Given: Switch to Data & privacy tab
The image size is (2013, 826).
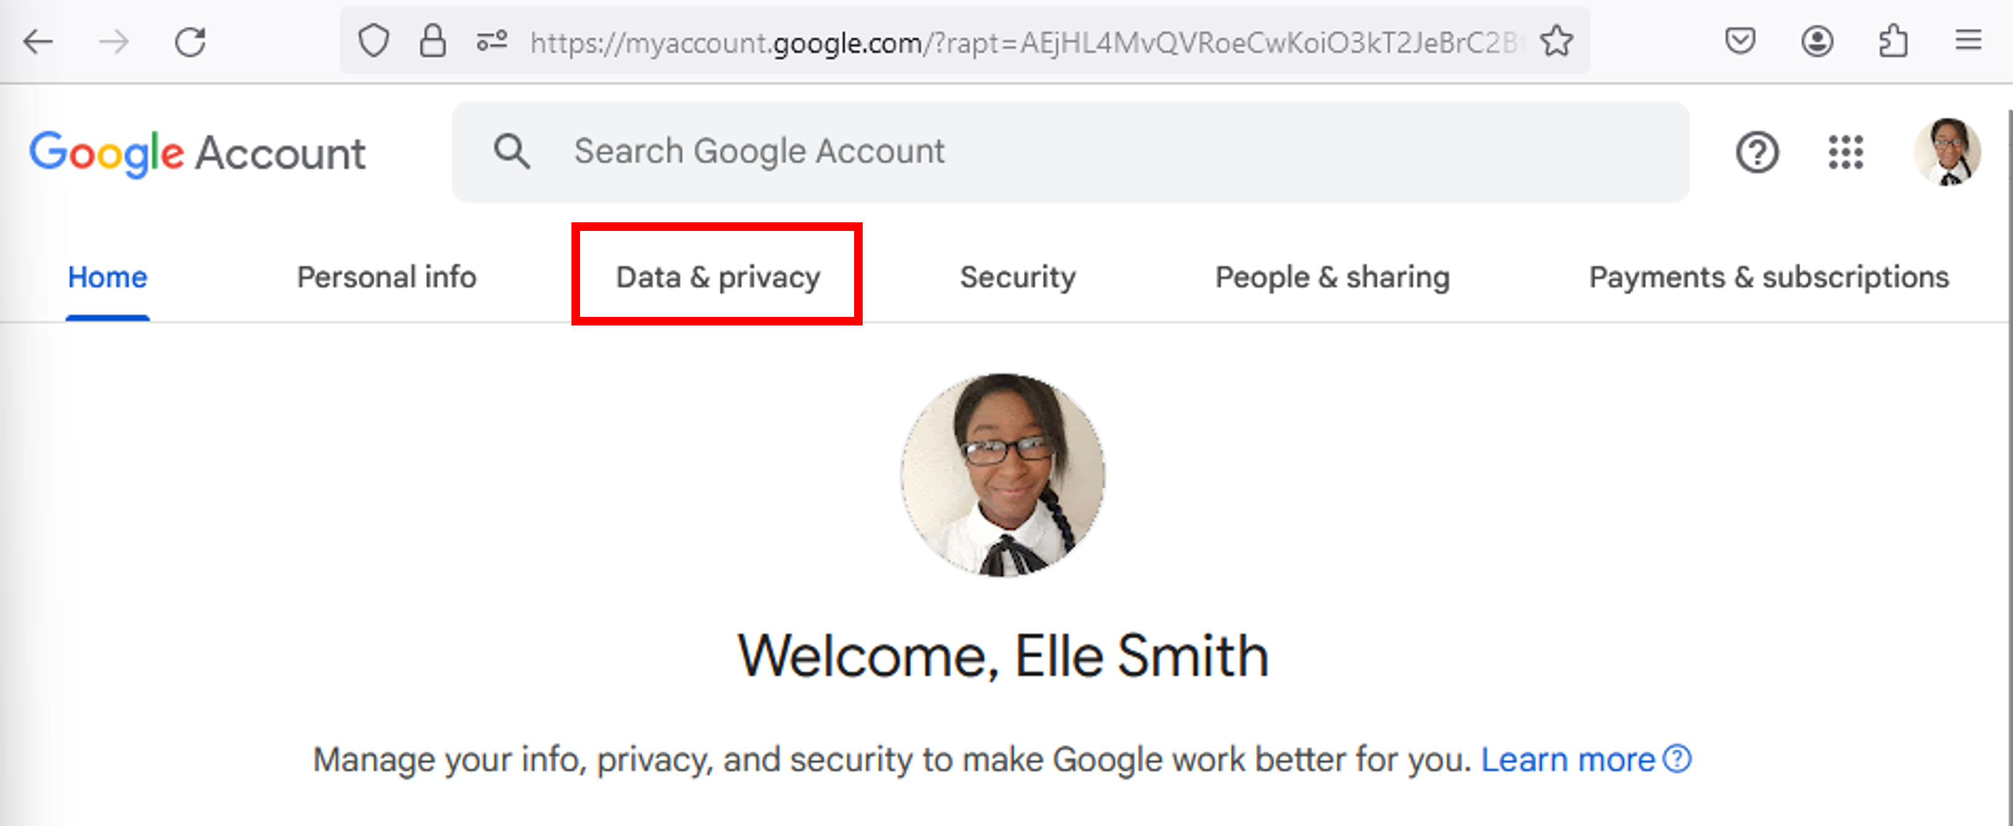Looking at the screenshot, I should [718, 278].
